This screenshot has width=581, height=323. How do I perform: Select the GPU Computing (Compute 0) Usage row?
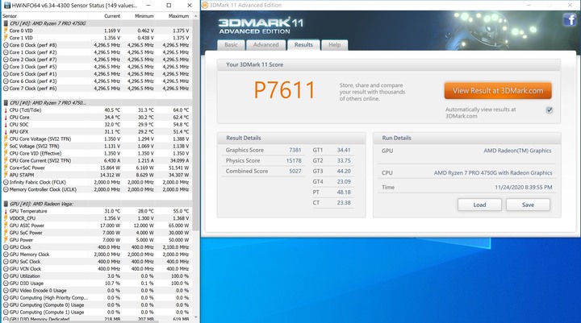(98, 304)
